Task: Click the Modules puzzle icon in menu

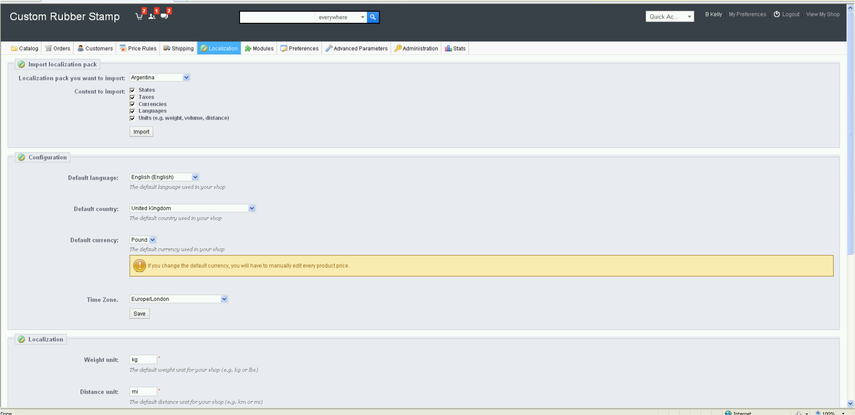Action: (x=248, y=48)
